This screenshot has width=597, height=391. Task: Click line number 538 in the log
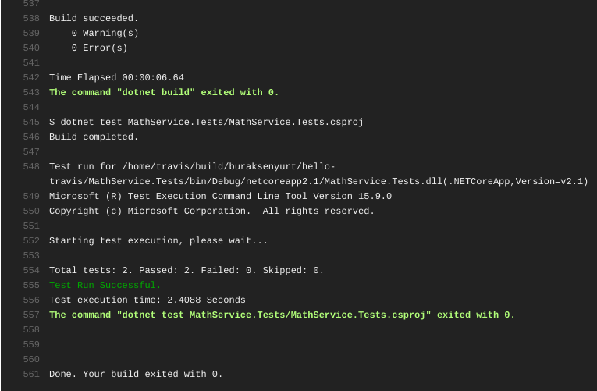point(31,18)
